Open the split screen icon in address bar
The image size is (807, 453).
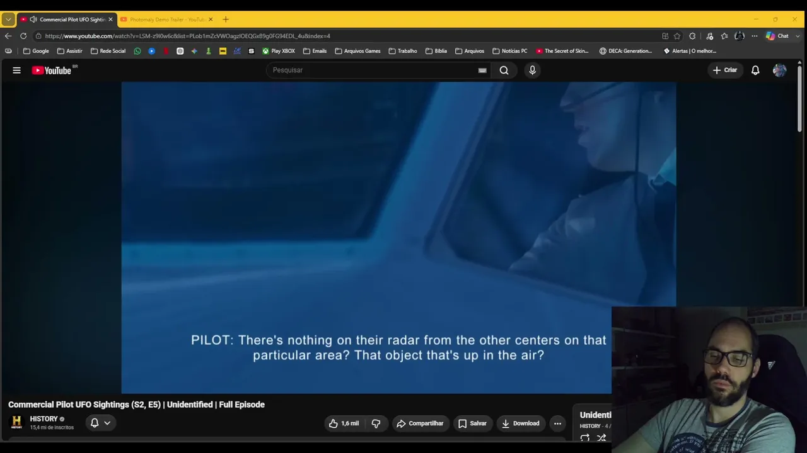(665, 36)
